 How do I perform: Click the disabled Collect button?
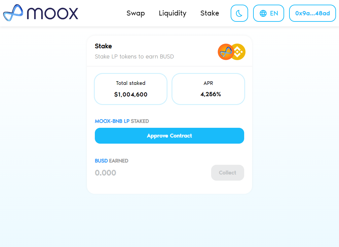click(x=227, y=173)
